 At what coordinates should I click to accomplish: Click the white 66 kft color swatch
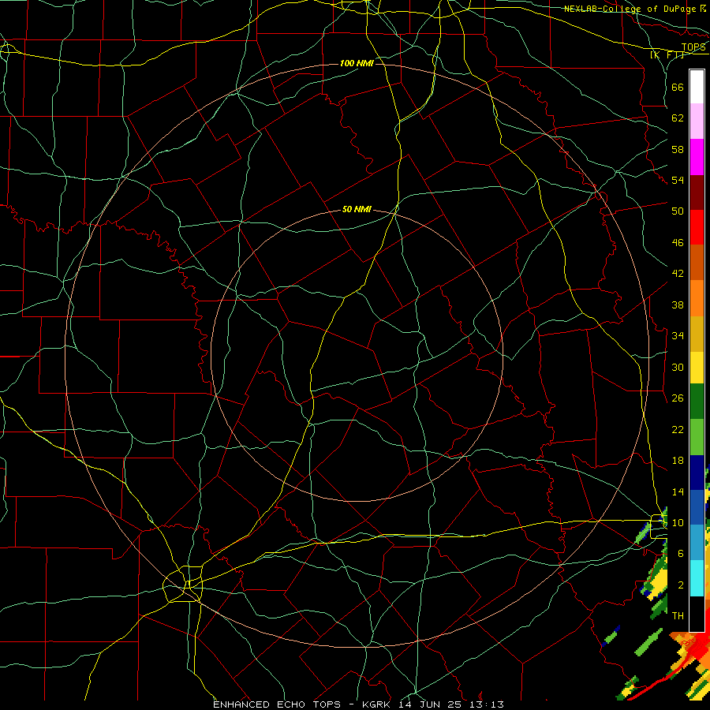coord(697,87)
